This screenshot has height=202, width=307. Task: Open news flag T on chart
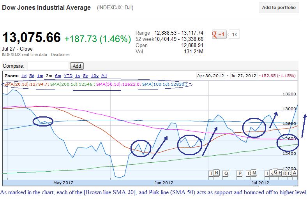coord(211,174)
